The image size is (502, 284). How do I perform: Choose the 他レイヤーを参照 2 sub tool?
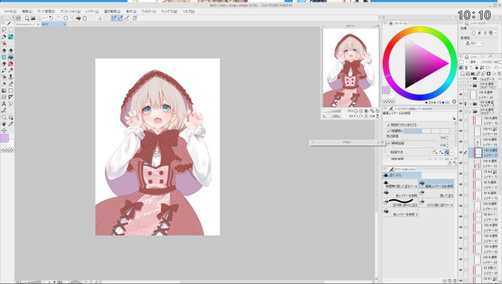point(400,213)
